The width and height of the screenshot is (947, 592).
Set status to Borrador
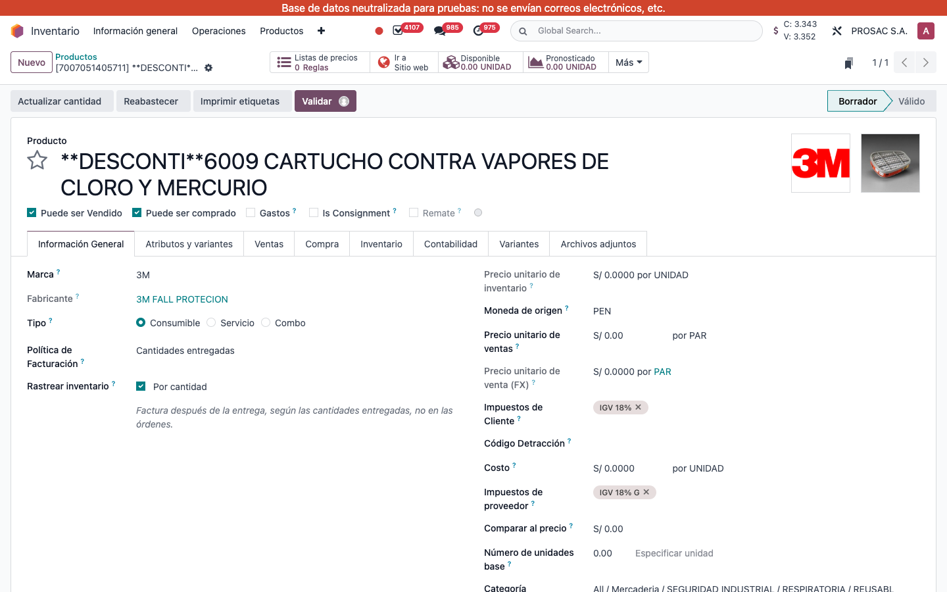click(x=858, y=101)
